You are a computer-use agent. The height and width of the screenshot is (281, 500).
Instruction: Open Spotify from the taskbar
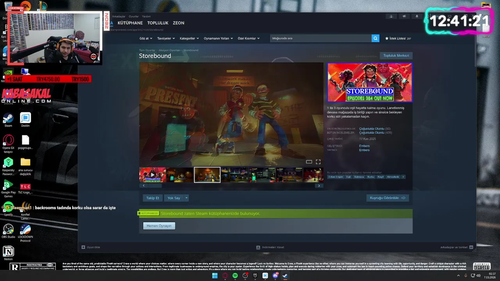235,276
